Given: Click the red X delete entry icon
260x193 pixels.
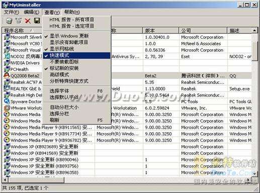Looking at the screenshot, I should point(28,21).
